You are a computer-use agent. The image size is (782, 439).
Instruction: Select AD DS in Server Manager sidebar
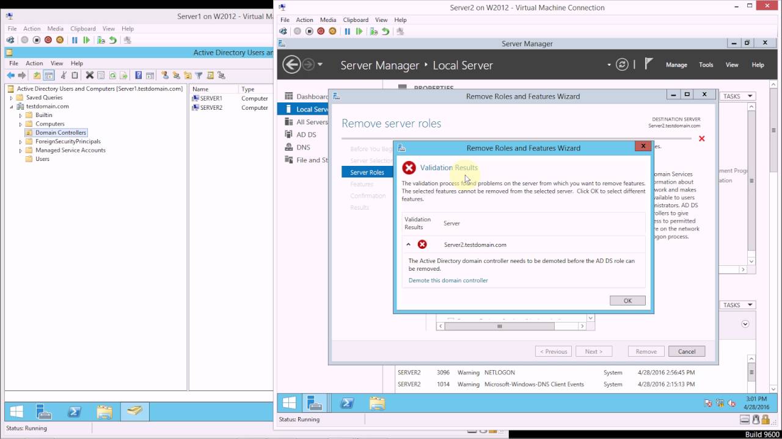click(x=306, y=135)
